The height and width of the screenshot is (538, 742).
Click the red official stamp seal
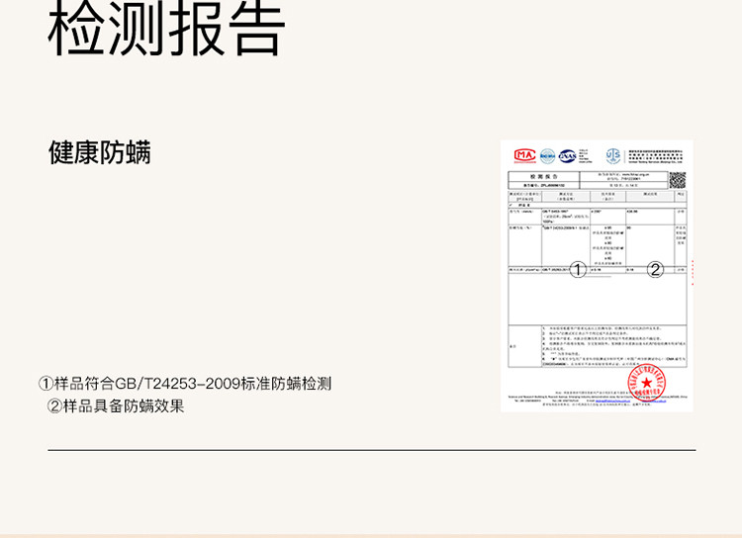coord(646,381)
